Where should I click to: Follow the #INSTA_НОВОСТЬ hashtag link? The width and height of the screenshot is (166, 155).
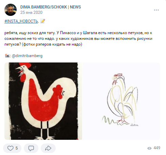click(21, 21)
